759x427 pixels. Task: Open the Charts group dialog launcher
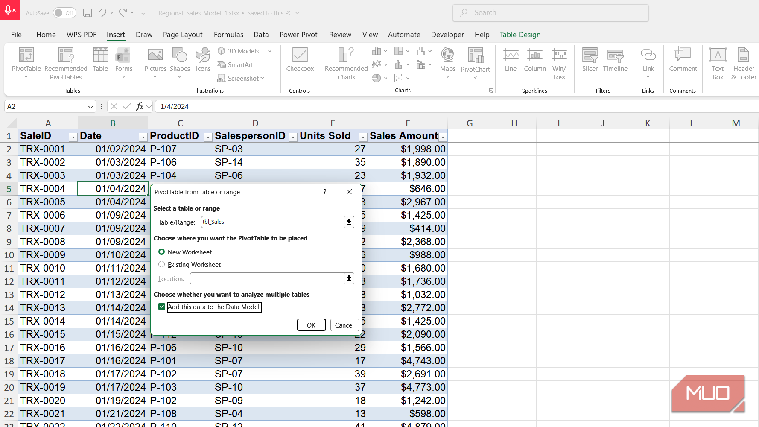491,91
